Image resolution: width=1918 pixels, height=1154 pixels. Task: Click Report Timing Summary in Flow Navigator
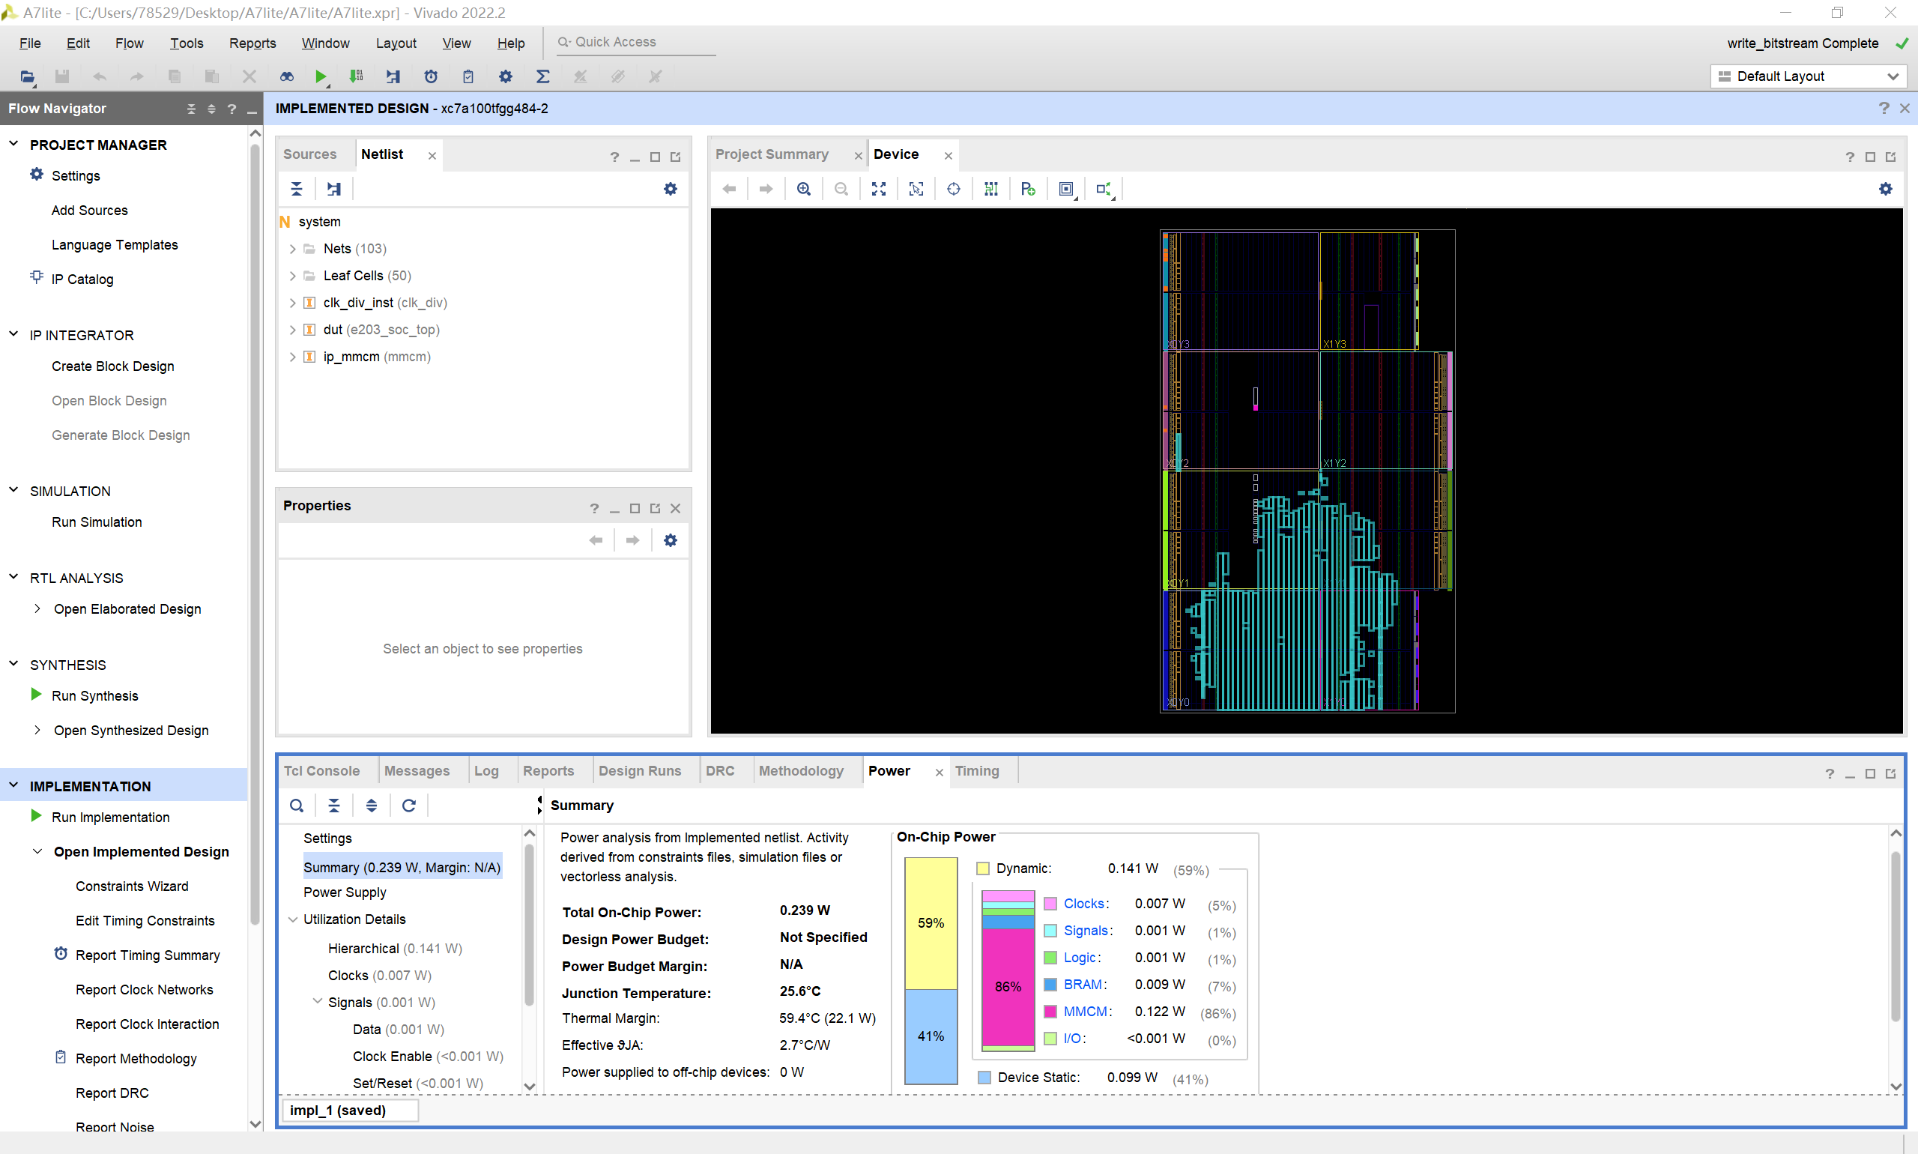[148, 955]
